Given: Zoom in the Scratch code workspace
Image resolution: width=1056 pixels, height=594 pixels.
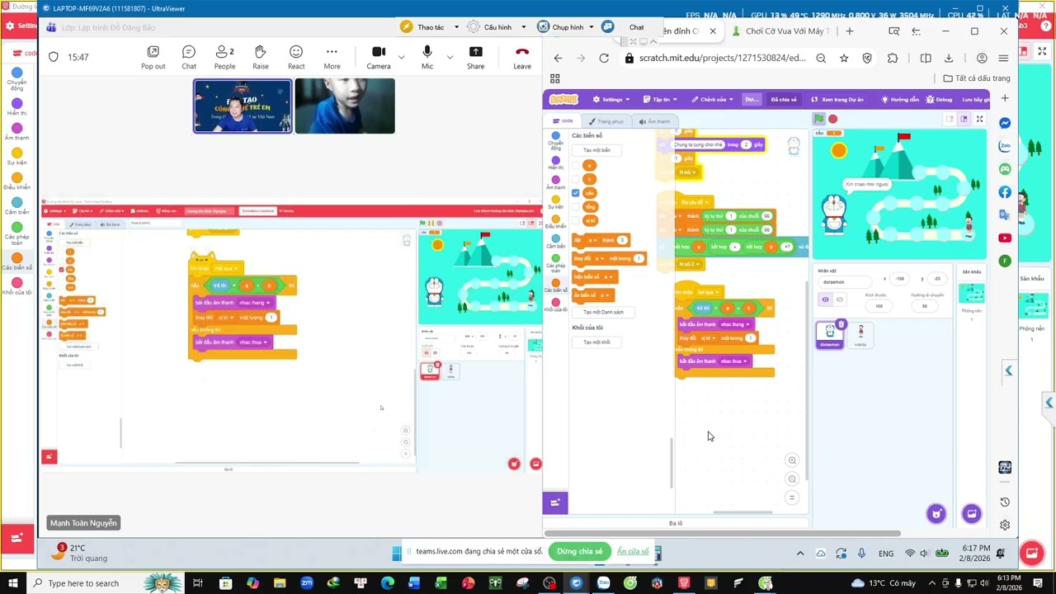Looking at the screenshot, I should click(792, 461).
